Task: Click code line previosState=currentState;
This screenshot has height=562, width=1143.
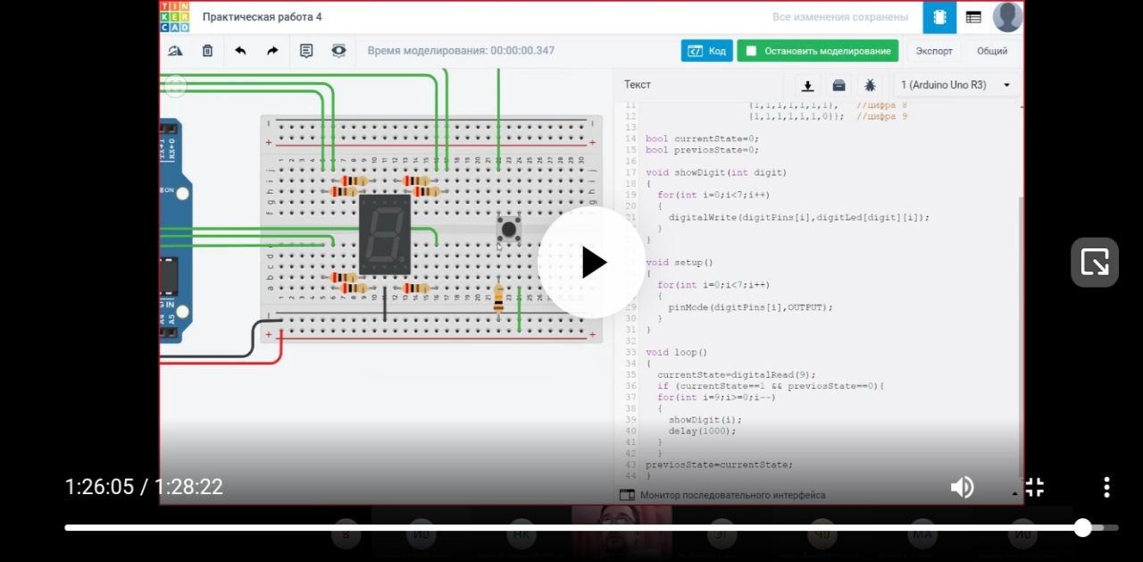Action: [719, 466]
